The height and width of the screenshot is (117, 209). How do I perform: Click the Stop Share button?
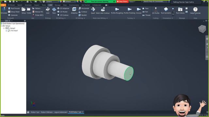pyautogui.click(x=122, y=1)
